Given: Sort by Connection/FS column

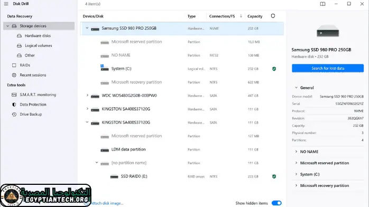Looking at the screenshot, I should point(222,16).
